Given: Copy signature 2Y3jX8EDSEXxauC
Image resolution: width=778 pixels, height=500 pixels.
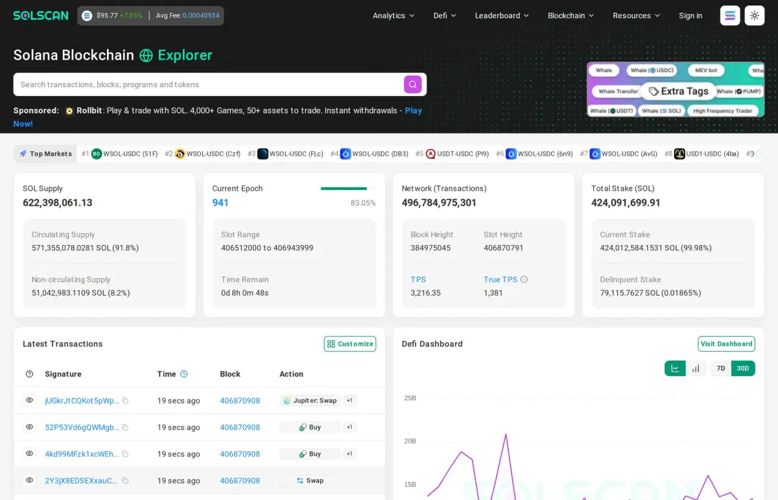Looking at the screenshot, I should [x=125, y=481].
